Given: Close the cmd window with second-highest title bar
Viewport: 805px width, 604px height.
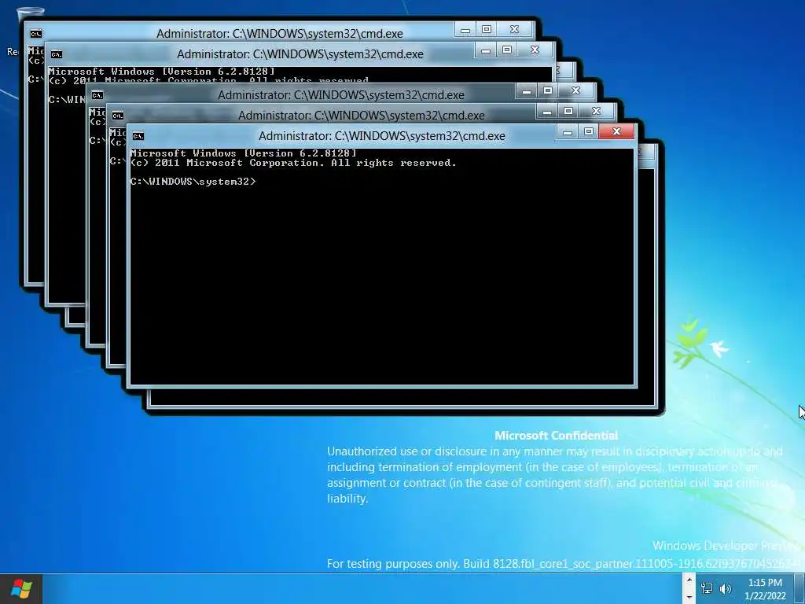Looking at the screenshot, I should 535,50.
